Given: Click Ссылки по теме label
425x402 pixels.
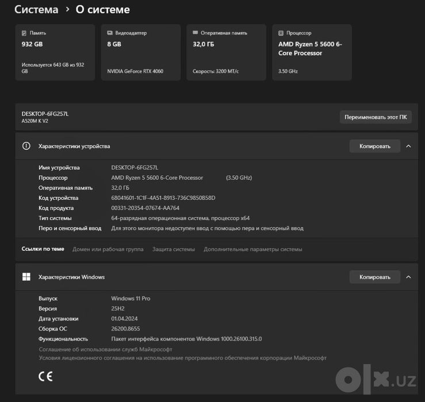Looking at the screenshot, I should click(x=43, y=249).
